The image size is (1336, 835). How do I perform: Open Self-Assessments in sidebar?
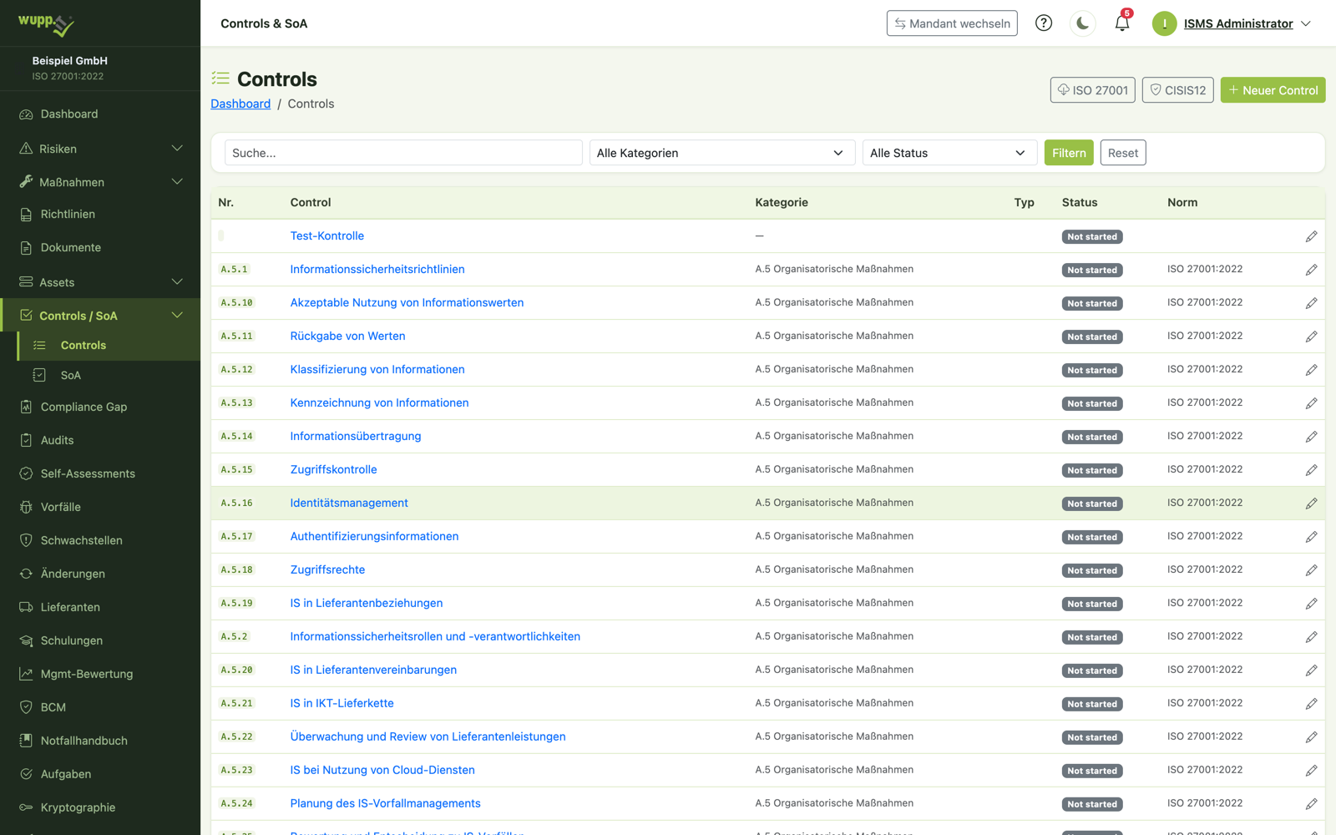100,473
